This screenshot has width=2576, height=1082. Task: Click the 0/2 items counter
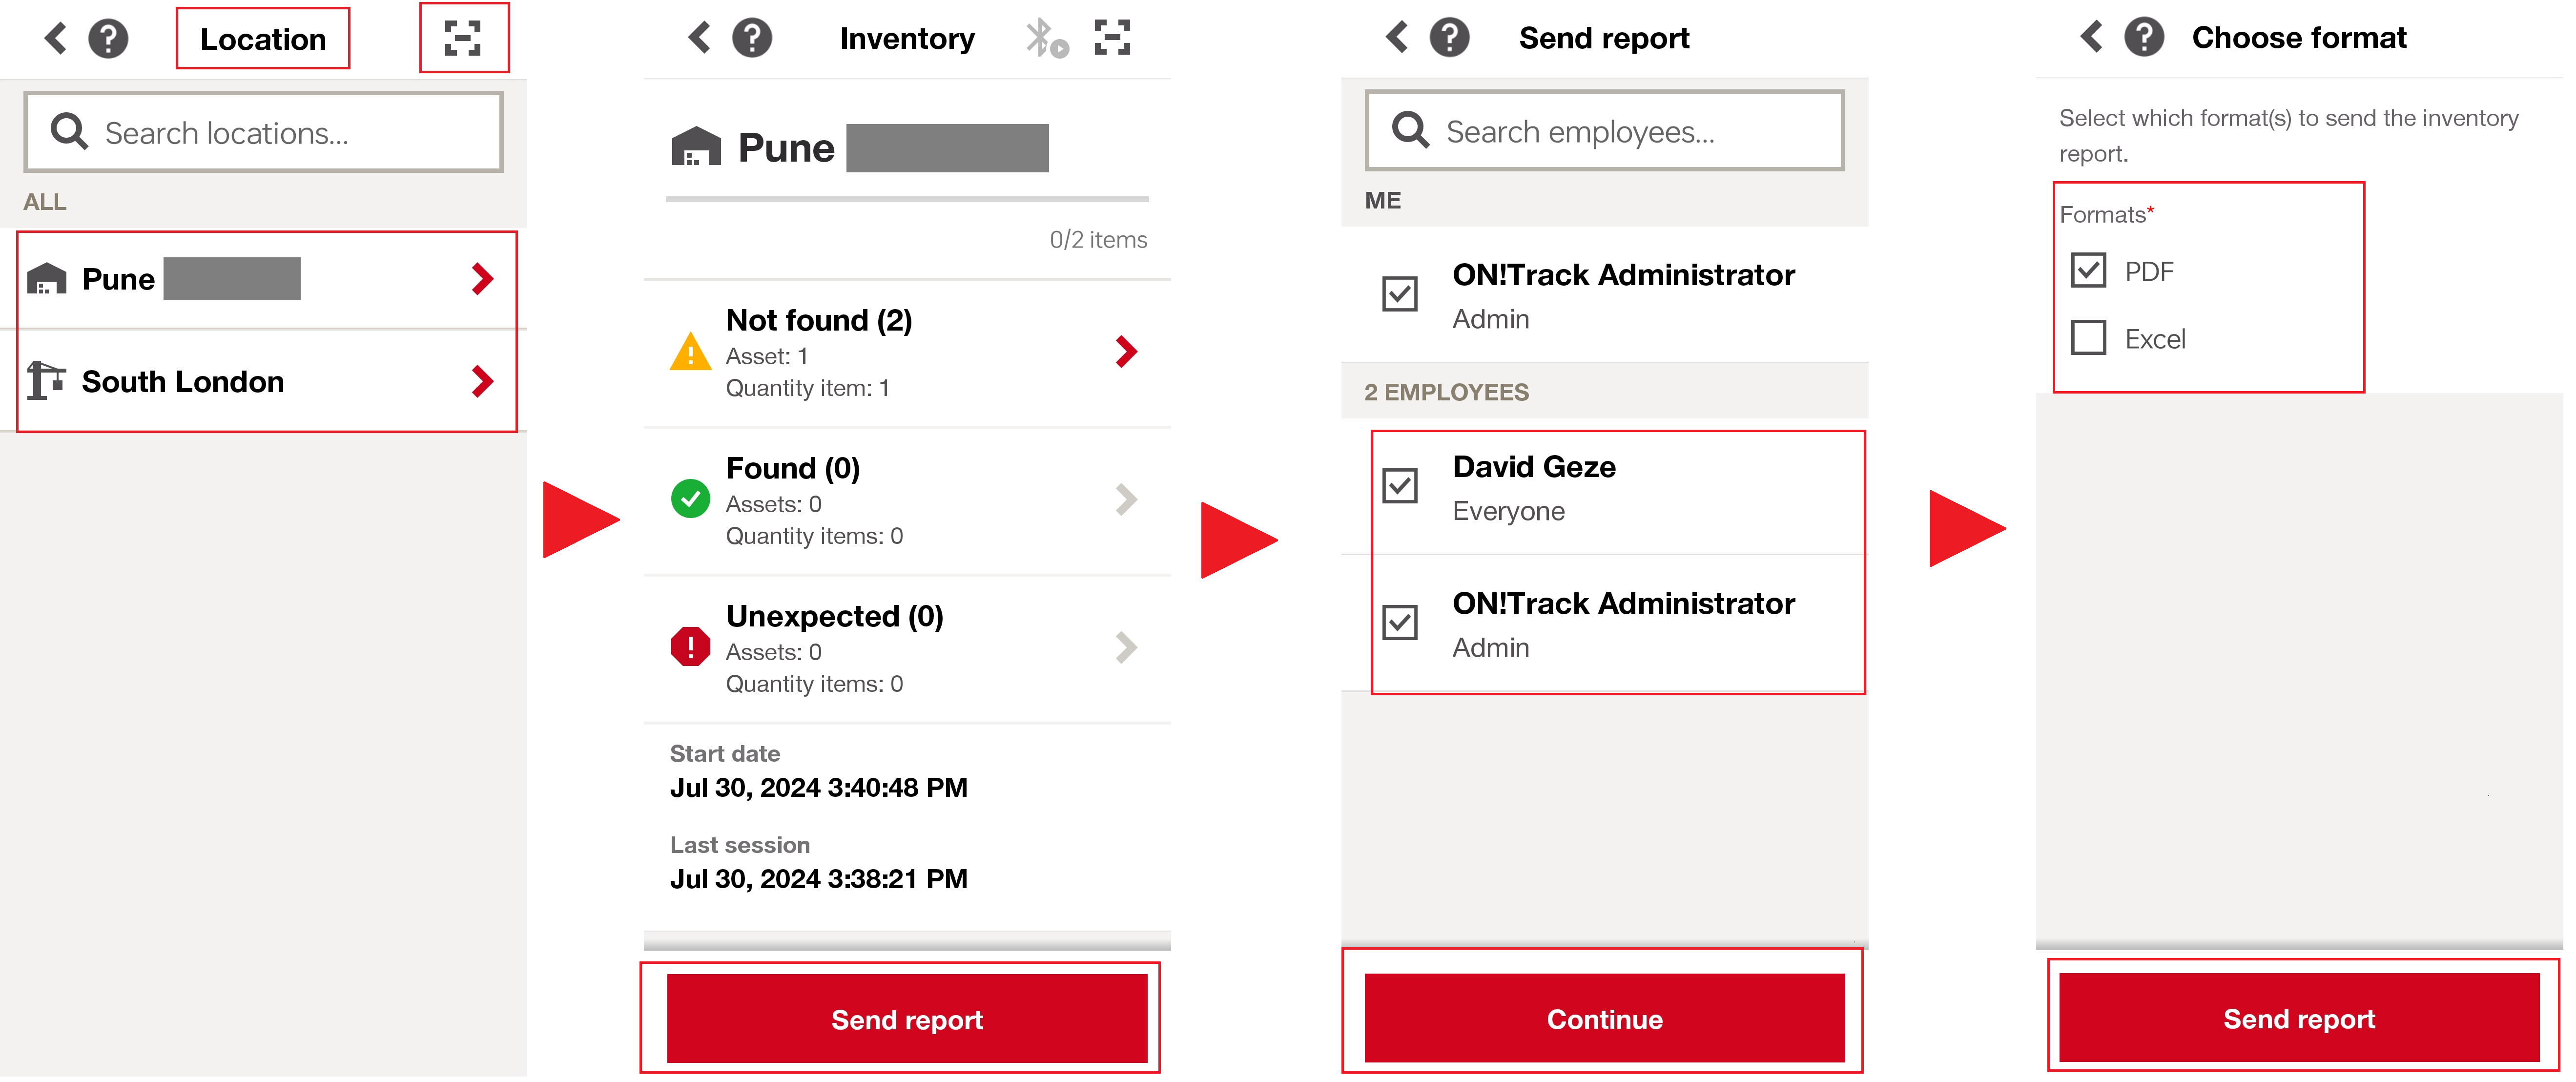coord(1098,240)
